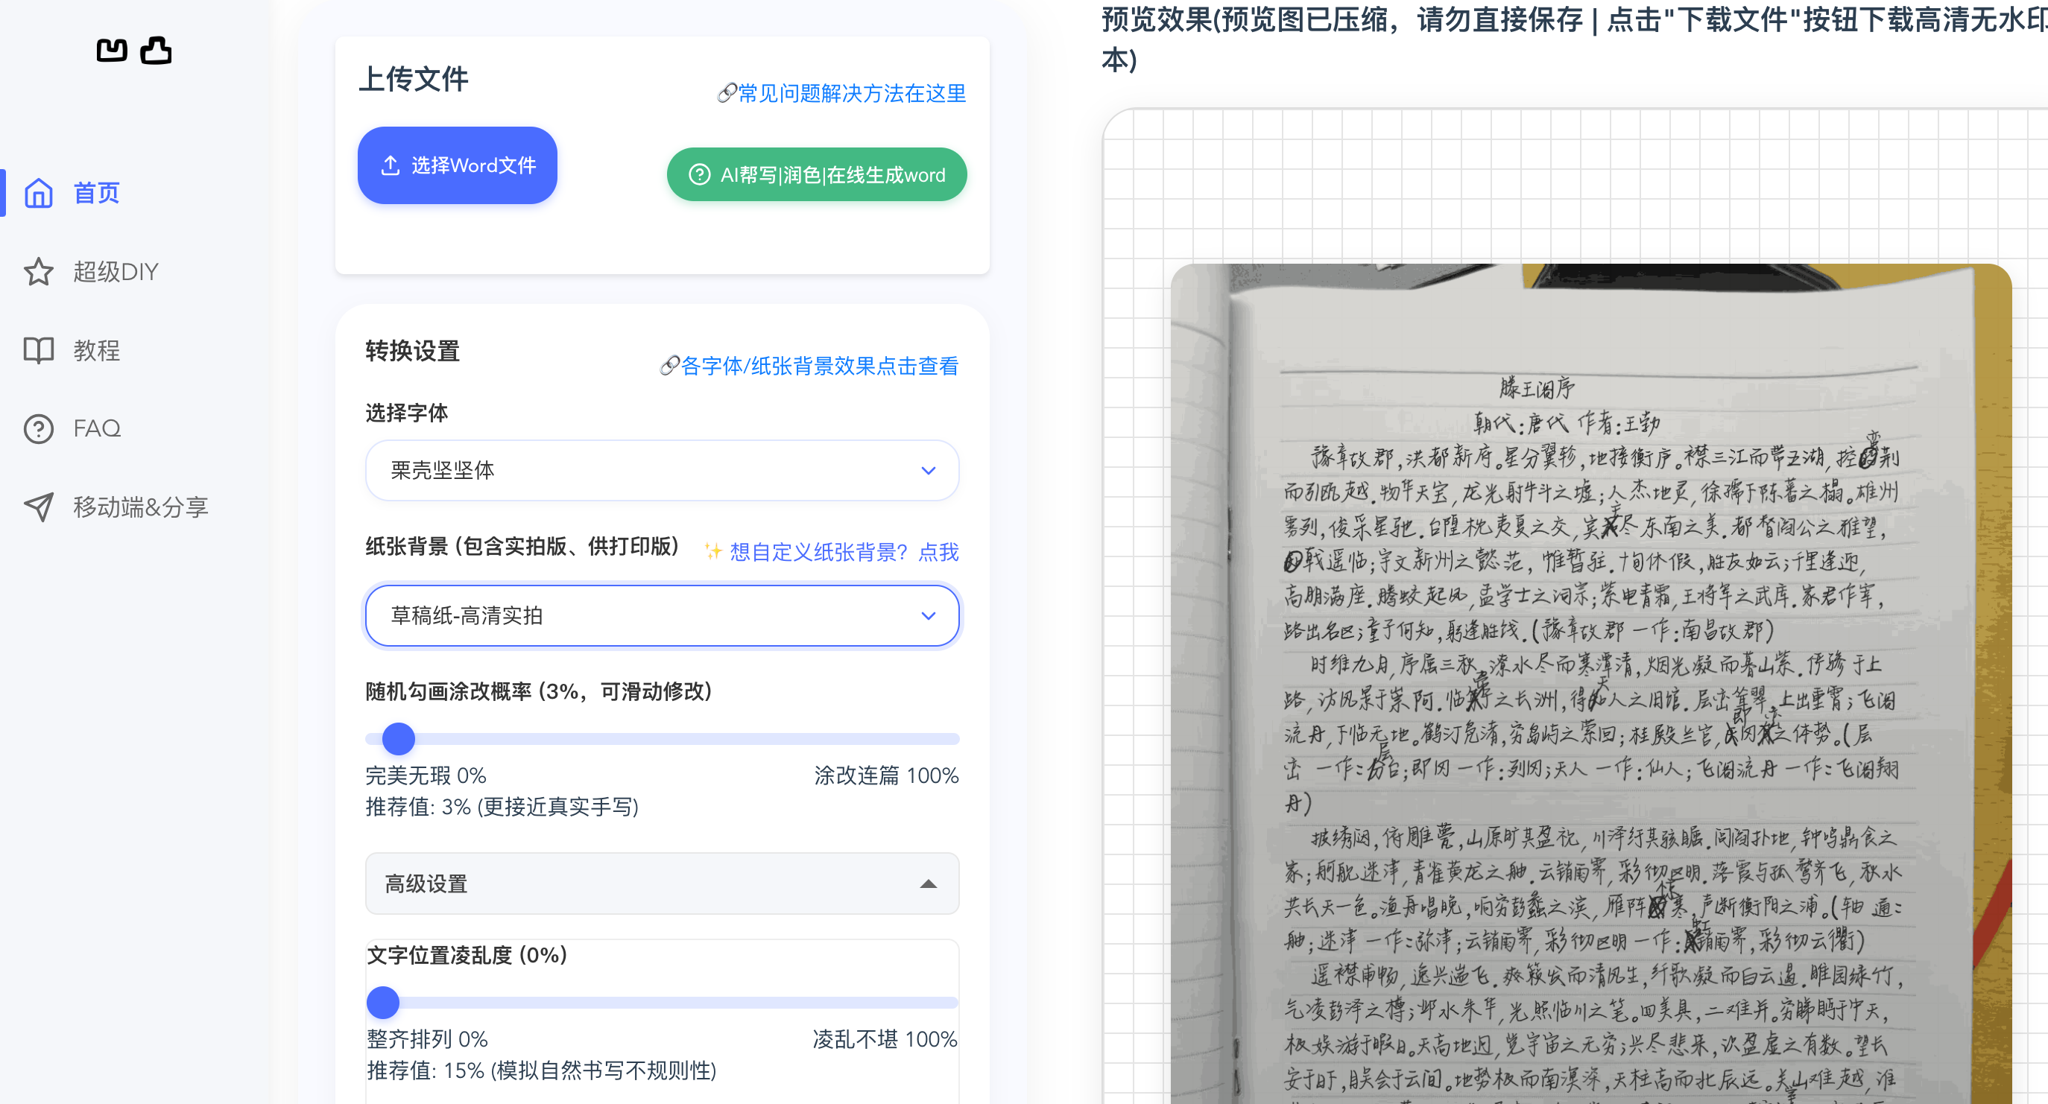Click the chain-link icon before 常见问题解决方法
The image size is (2048, 1104).
(x=726, y=93)
